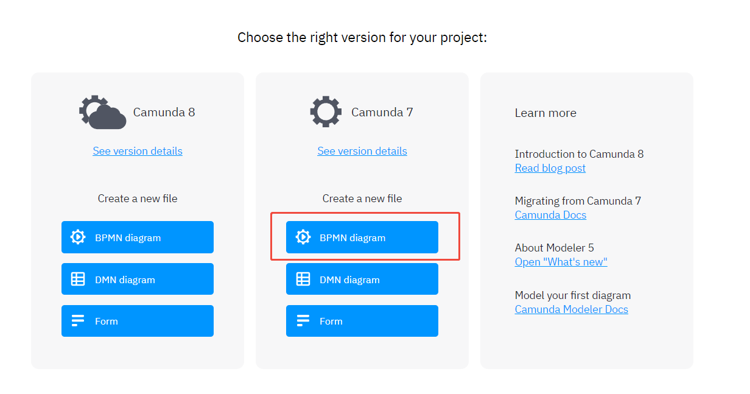Open "What's new" link
The height and width of the screenshot is (394, 750).
pyautogui.click(x=561, y=262)
